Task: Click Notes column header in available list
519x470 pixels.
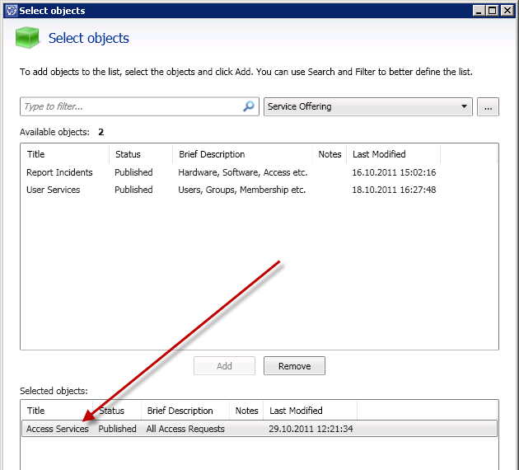Action: tap(330, 154)
